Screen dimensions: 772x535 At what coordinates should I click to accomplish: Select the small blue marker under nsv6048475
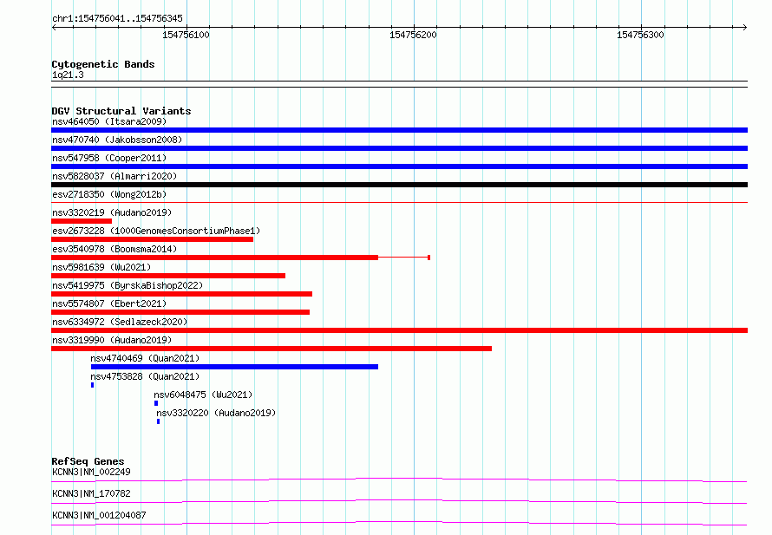click(156, 403)
